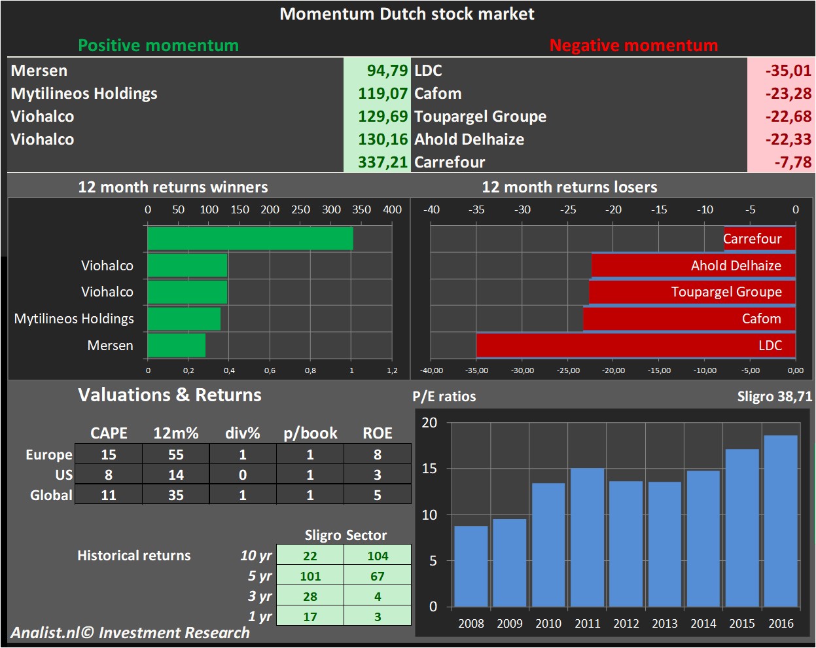This screenshot has height=648, width=816.
Task: Select the 12m% column header
Action: pyautogui.click(x=176, y=433)
